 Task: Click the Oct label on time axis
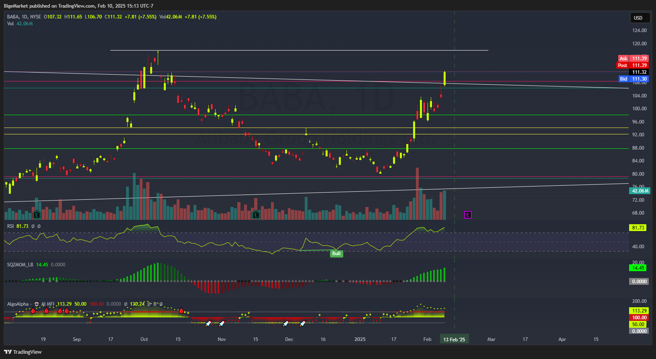point(144,339)
